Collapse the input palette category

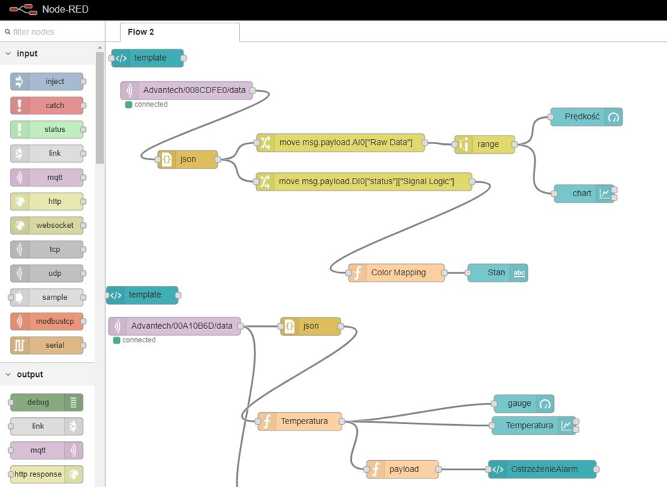[x=8, y=54]
